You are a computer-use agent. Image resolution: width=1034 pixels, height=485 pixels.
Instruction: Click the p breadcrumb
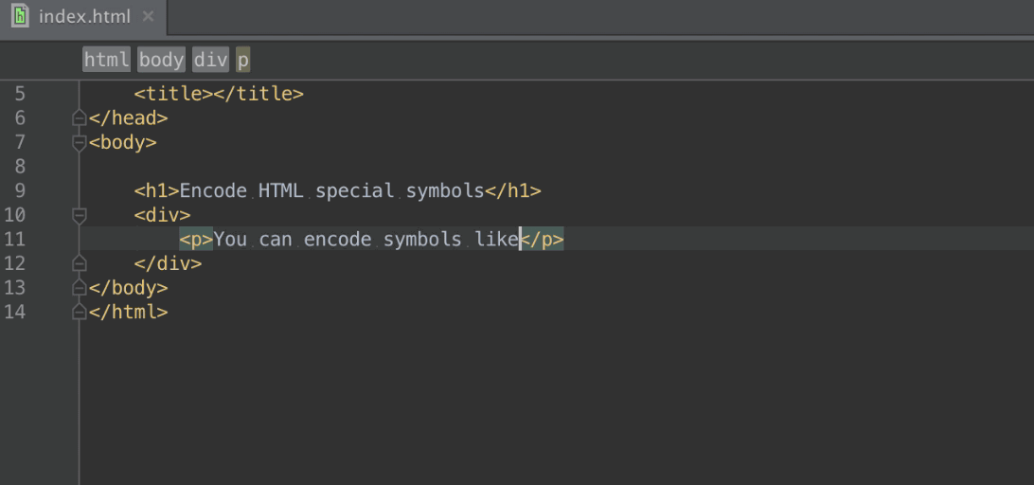point(243,60)
